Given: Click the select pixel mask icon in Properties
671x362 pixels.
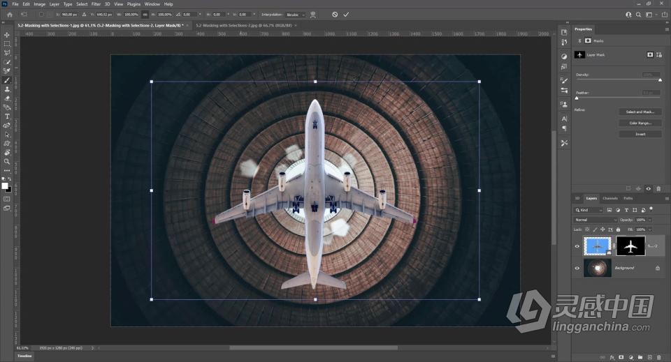Looking at the screenshot, I should tap(650, 54).
